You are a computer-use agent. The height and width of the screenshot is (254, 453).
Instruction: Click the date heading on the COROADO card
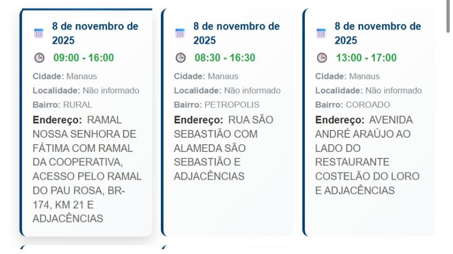click(x=377, y=33)
